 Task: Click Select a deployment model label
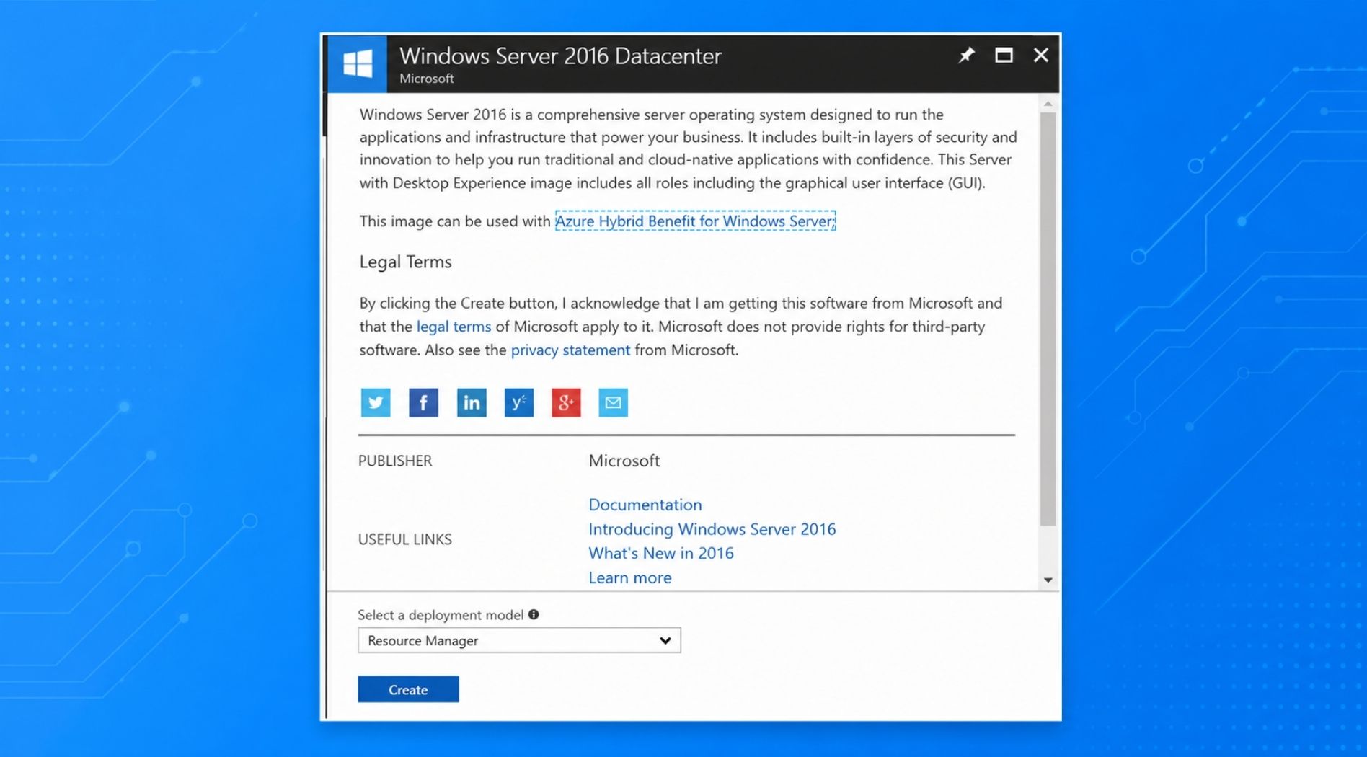pyautogui.click(x=441, y=615)
